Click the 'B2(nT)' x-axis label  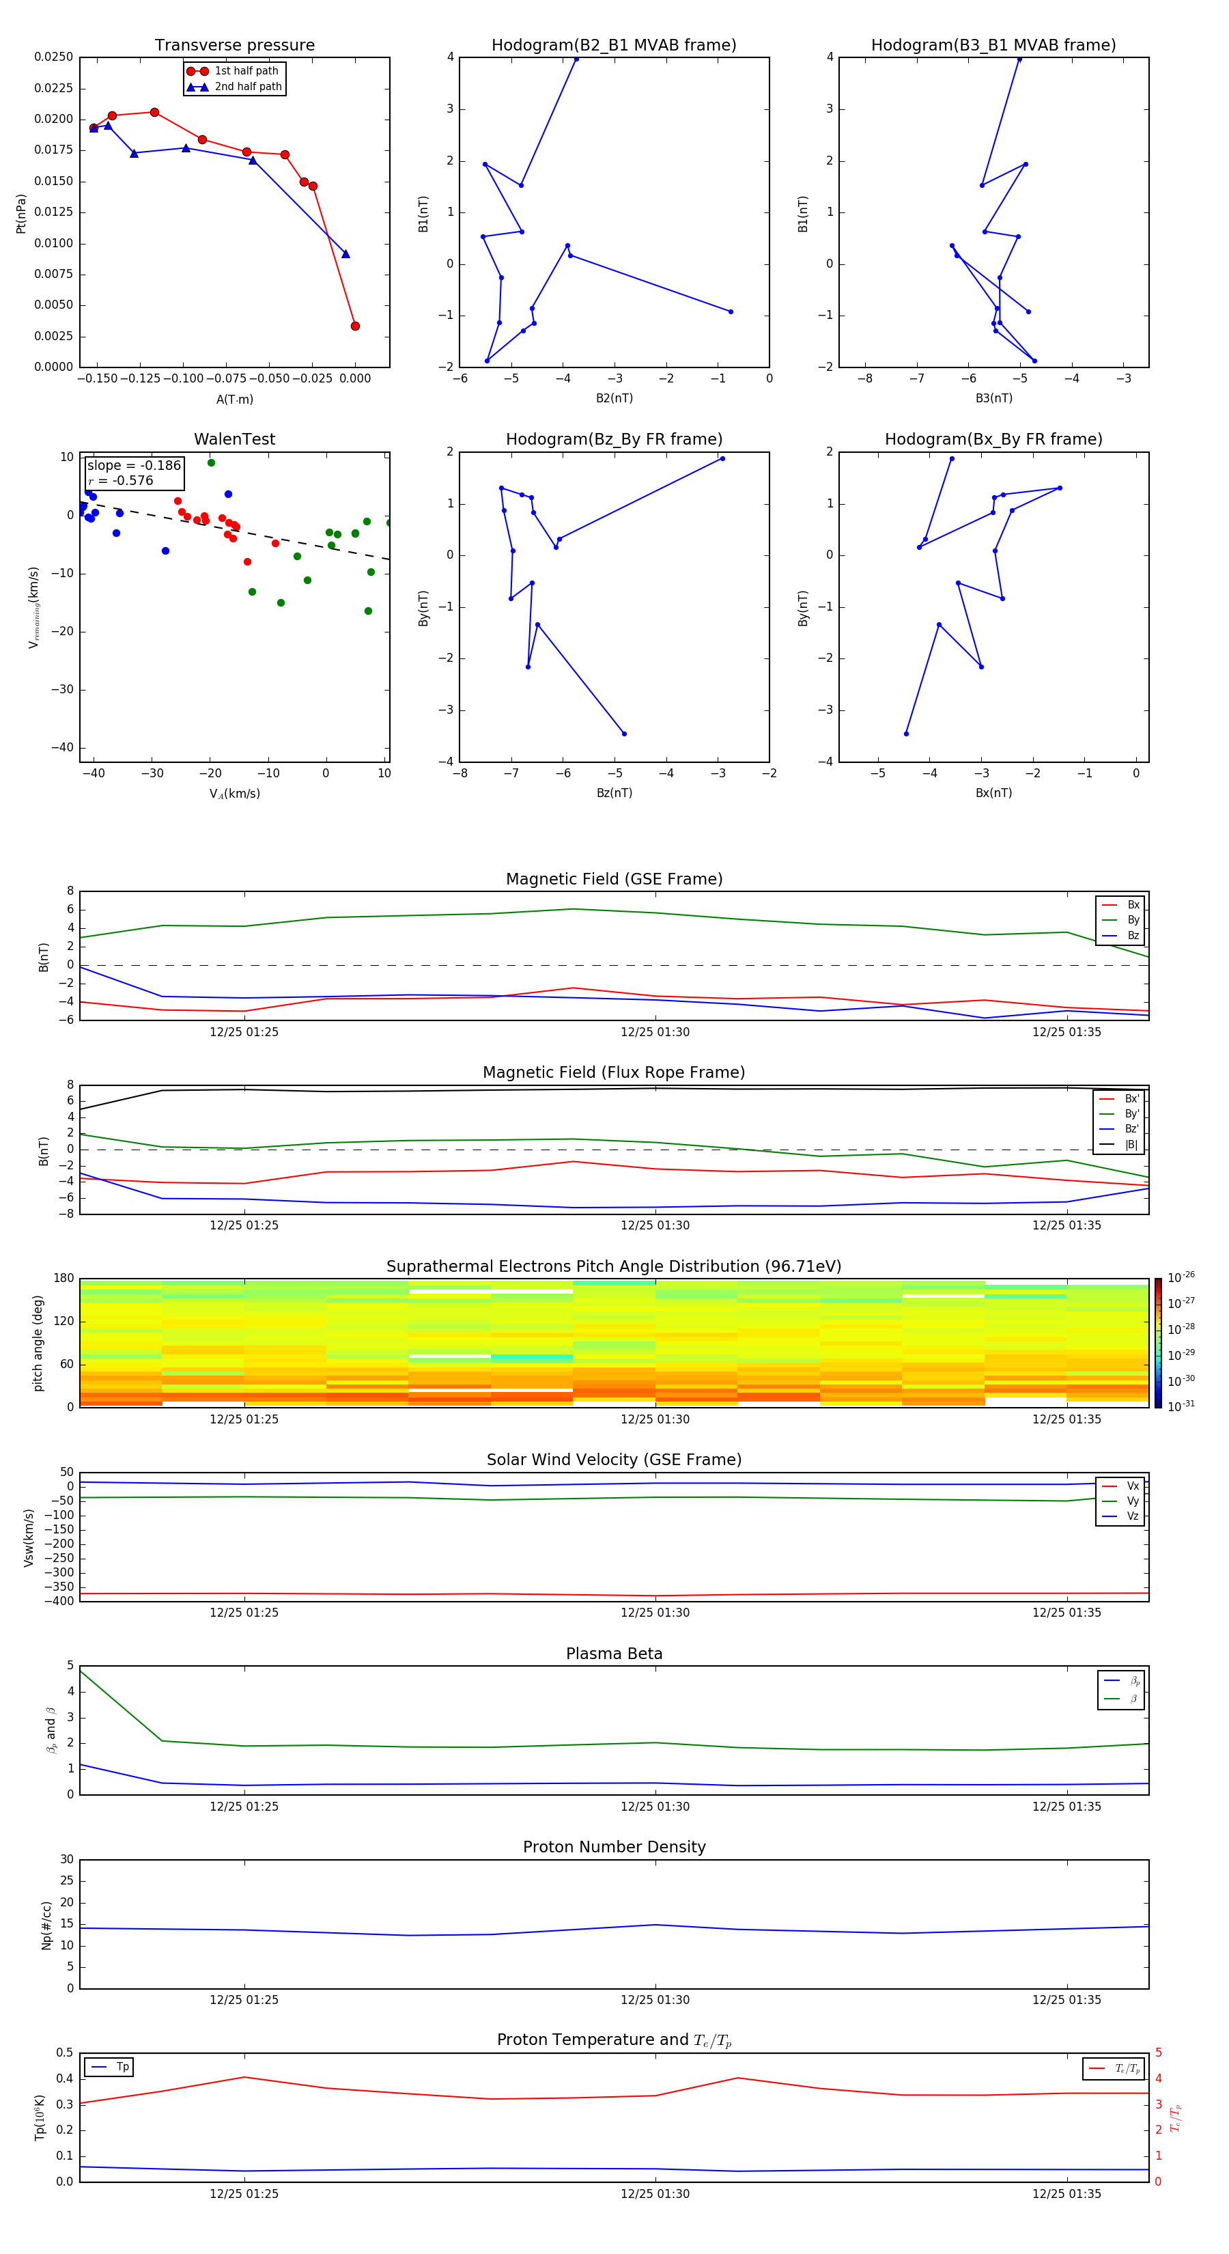pos(614,399)
